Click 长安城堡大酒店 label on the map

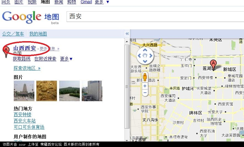tap(204, 91)
